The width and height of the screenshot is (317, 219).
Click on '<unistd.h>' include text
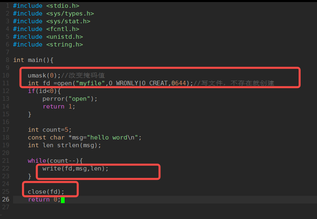pos(65,37)
